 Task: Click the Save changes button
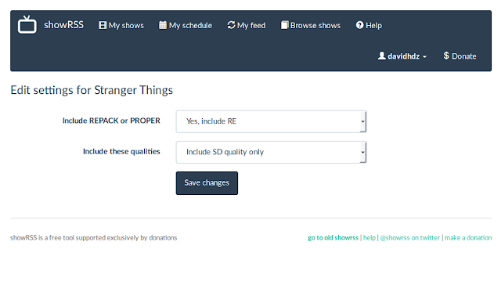[207, 183]
